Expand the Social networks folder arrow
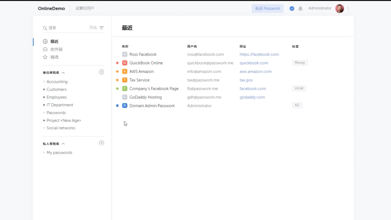 tap(44, 128)
